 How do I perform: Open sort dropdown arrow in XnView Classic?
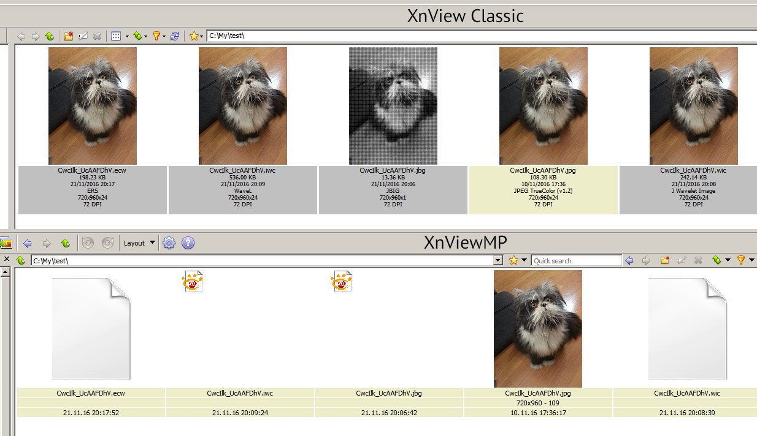tap(146, 37)
